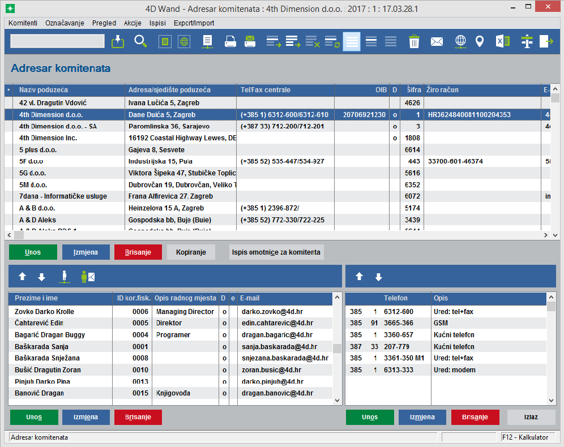
Task: Click the printer icon in toolbar
Action: 230,41
